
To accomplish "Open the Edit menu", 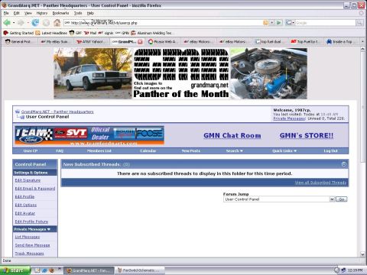I will (x=17, y=13).
